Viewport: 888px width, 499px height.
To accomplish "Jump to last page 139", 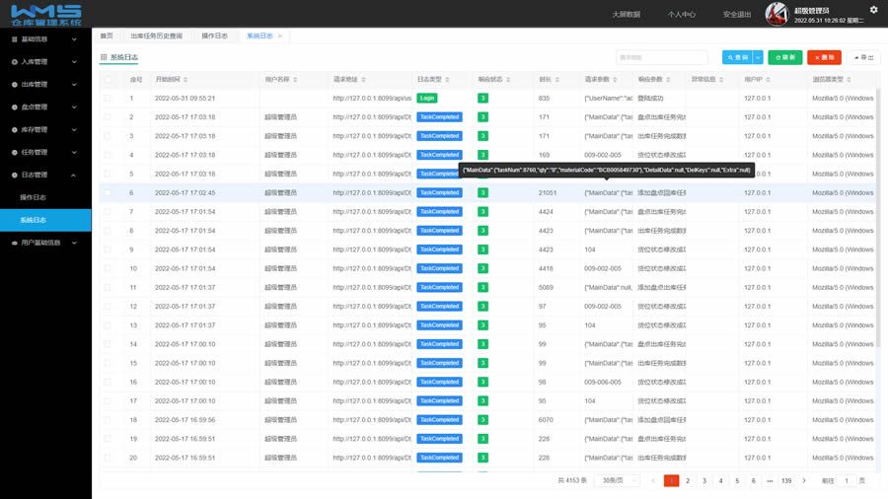I will [786, 480].
